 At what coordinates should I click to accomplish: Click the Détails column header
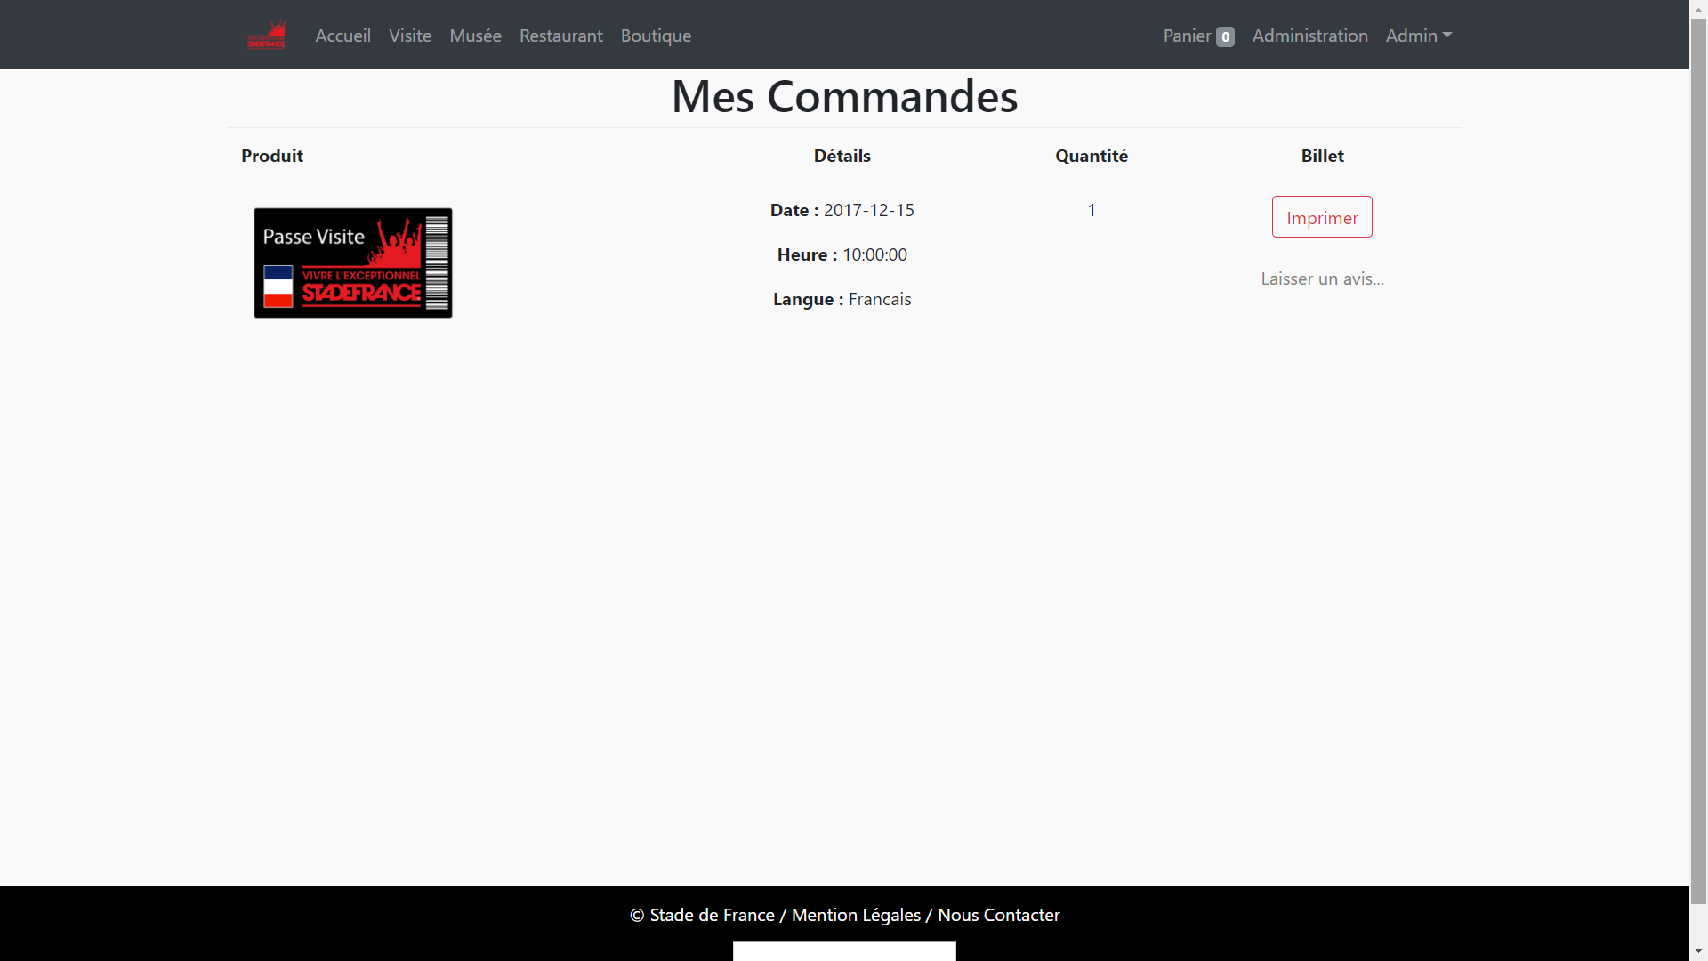(842, 156)
